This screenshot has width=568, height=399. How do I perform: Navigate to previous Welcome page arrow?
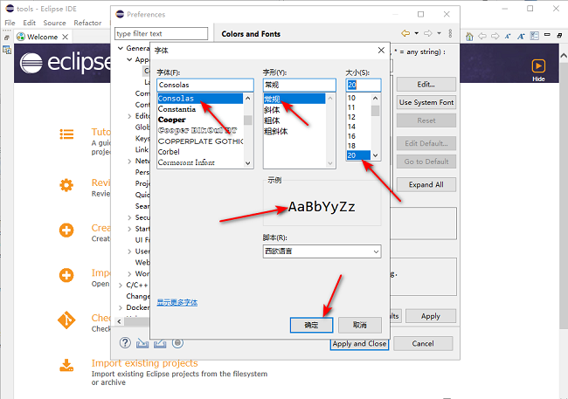(482, 36)
